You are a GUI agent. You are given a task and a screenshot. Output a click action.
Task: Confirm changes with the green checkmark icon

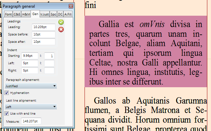pos(61,22)
